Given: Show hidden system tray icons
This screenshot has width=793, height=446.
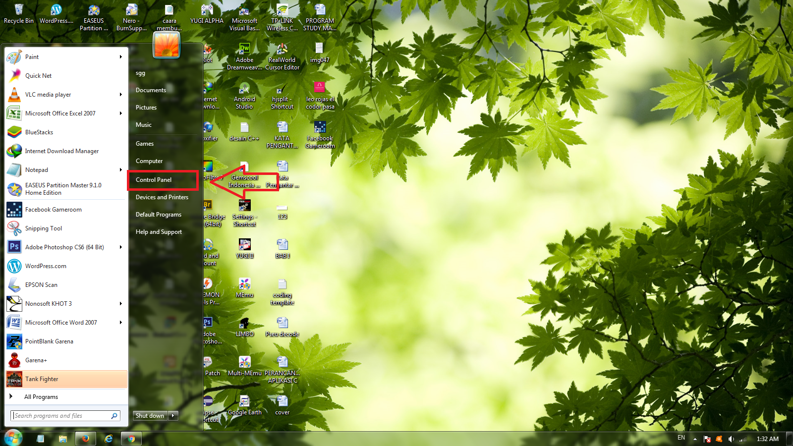Looking at the screenshot, I should pos(695,439).
